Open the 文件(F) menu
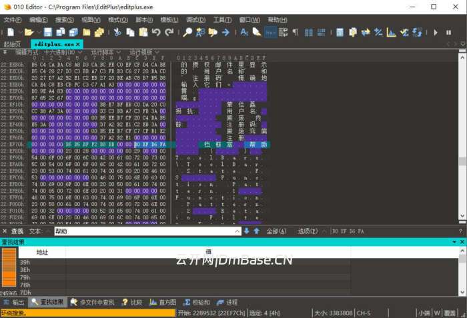Image resolution: width=467 pixels, height=318 pixels. click(x=13, y=20)
